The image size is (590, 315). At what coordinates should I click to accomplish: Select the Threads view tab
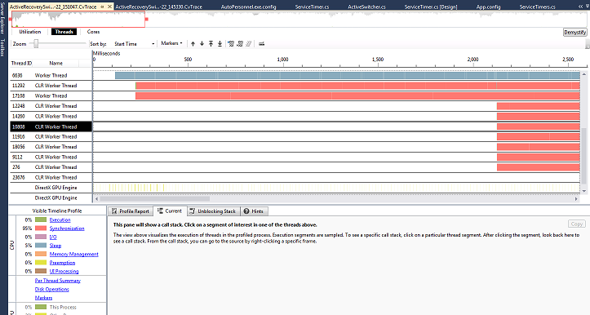[64, 32]
